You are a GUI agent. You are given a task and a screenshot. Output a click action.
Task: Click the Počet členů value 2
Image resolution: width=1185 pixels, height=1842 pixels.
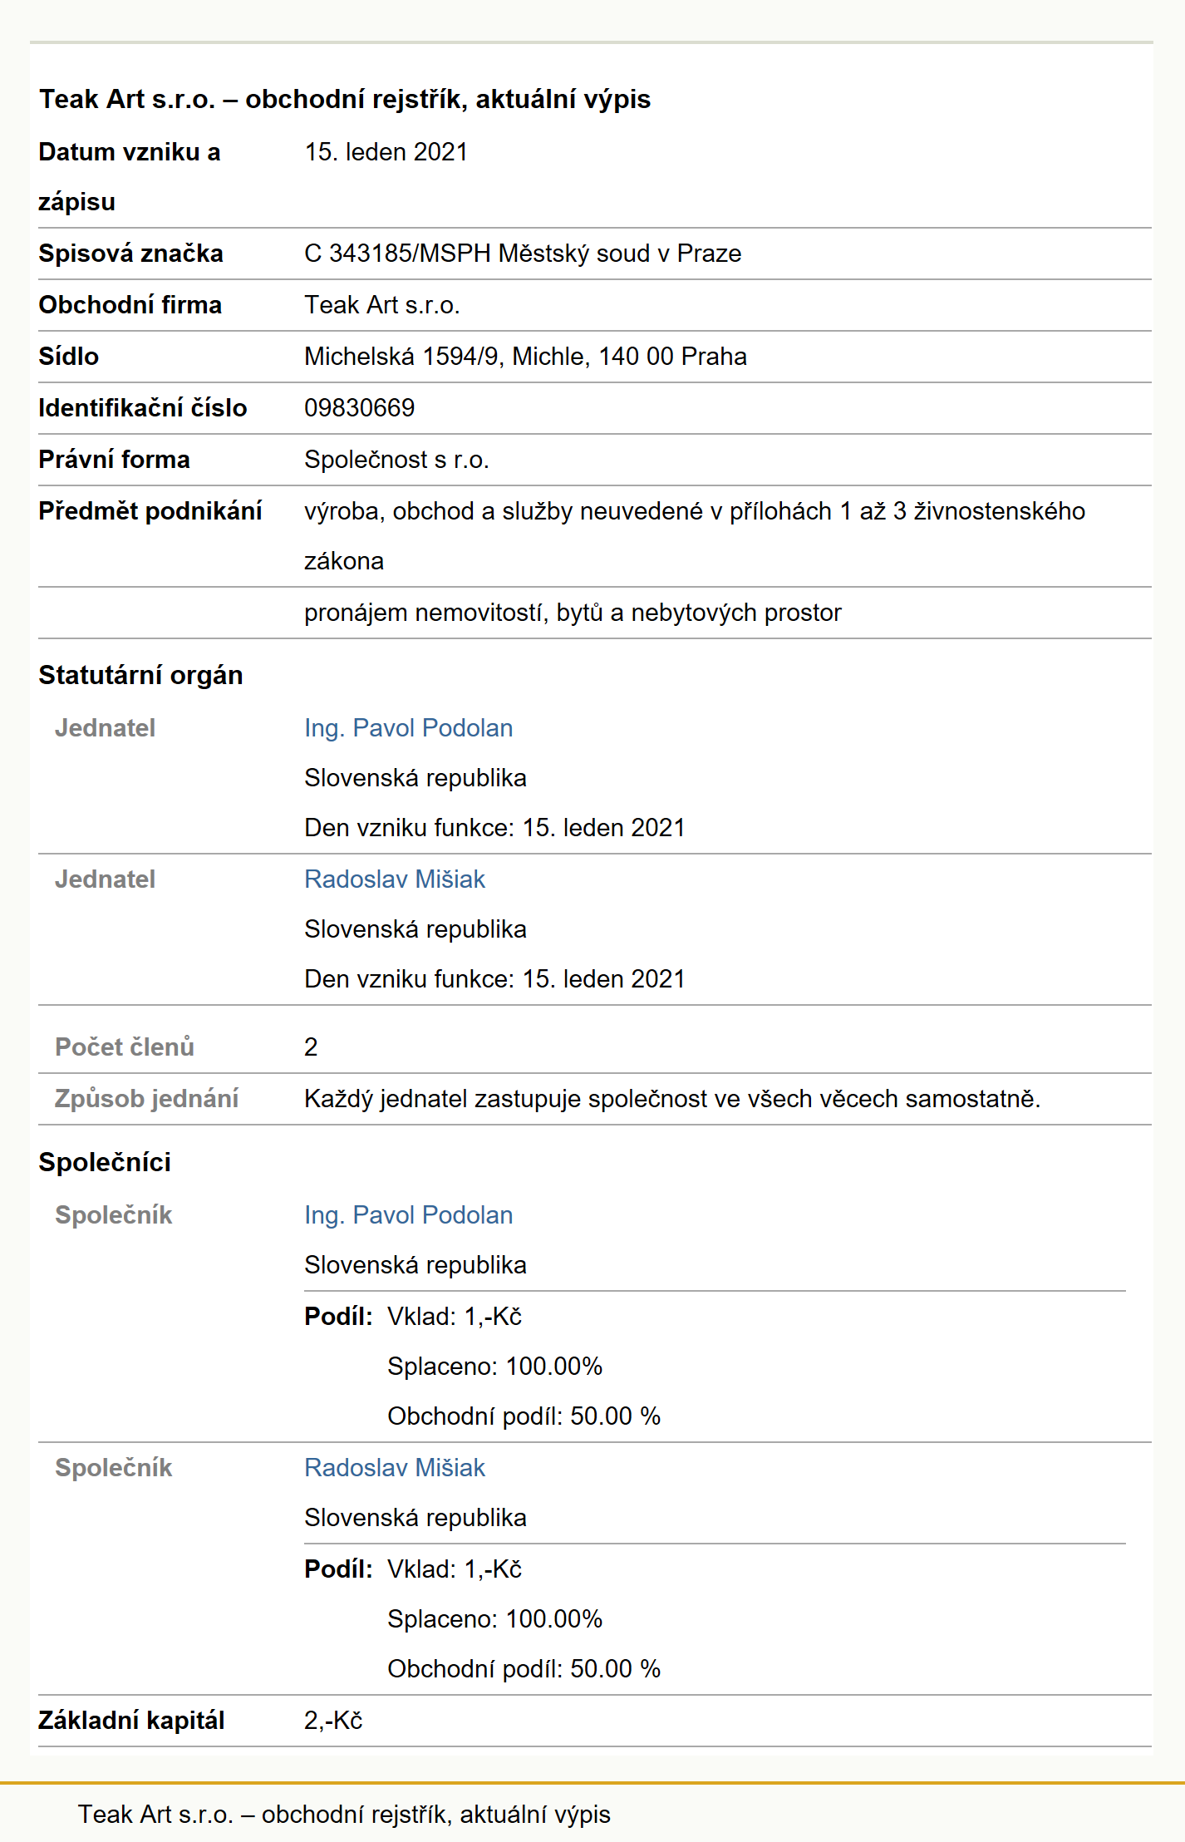(x=311, y=1047)
